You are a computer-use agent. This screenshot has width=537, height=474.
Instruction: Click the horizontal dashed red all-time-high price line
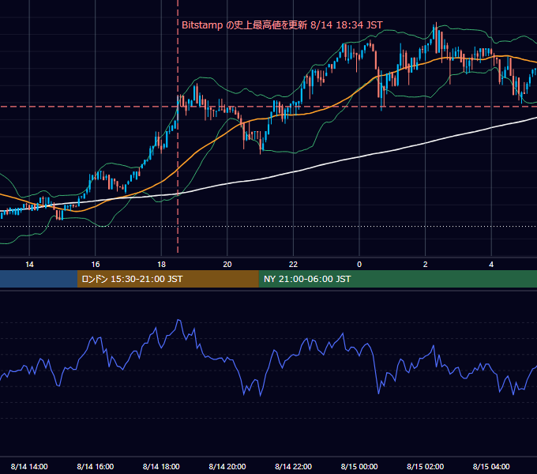[x=268, y=107]
